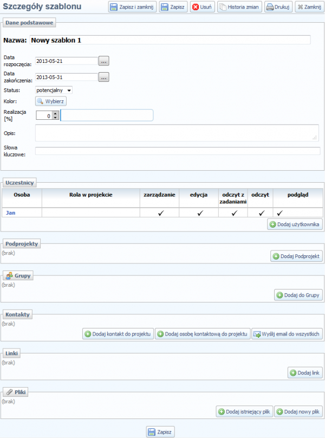
Task: Open the date picker for 'Data zakończenia'
Action: [104, 78]
